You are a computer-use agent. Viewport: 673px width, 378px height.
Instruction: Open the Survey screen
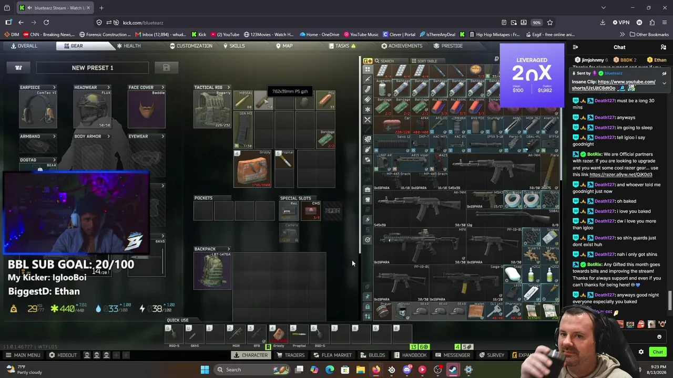(492, 355)
